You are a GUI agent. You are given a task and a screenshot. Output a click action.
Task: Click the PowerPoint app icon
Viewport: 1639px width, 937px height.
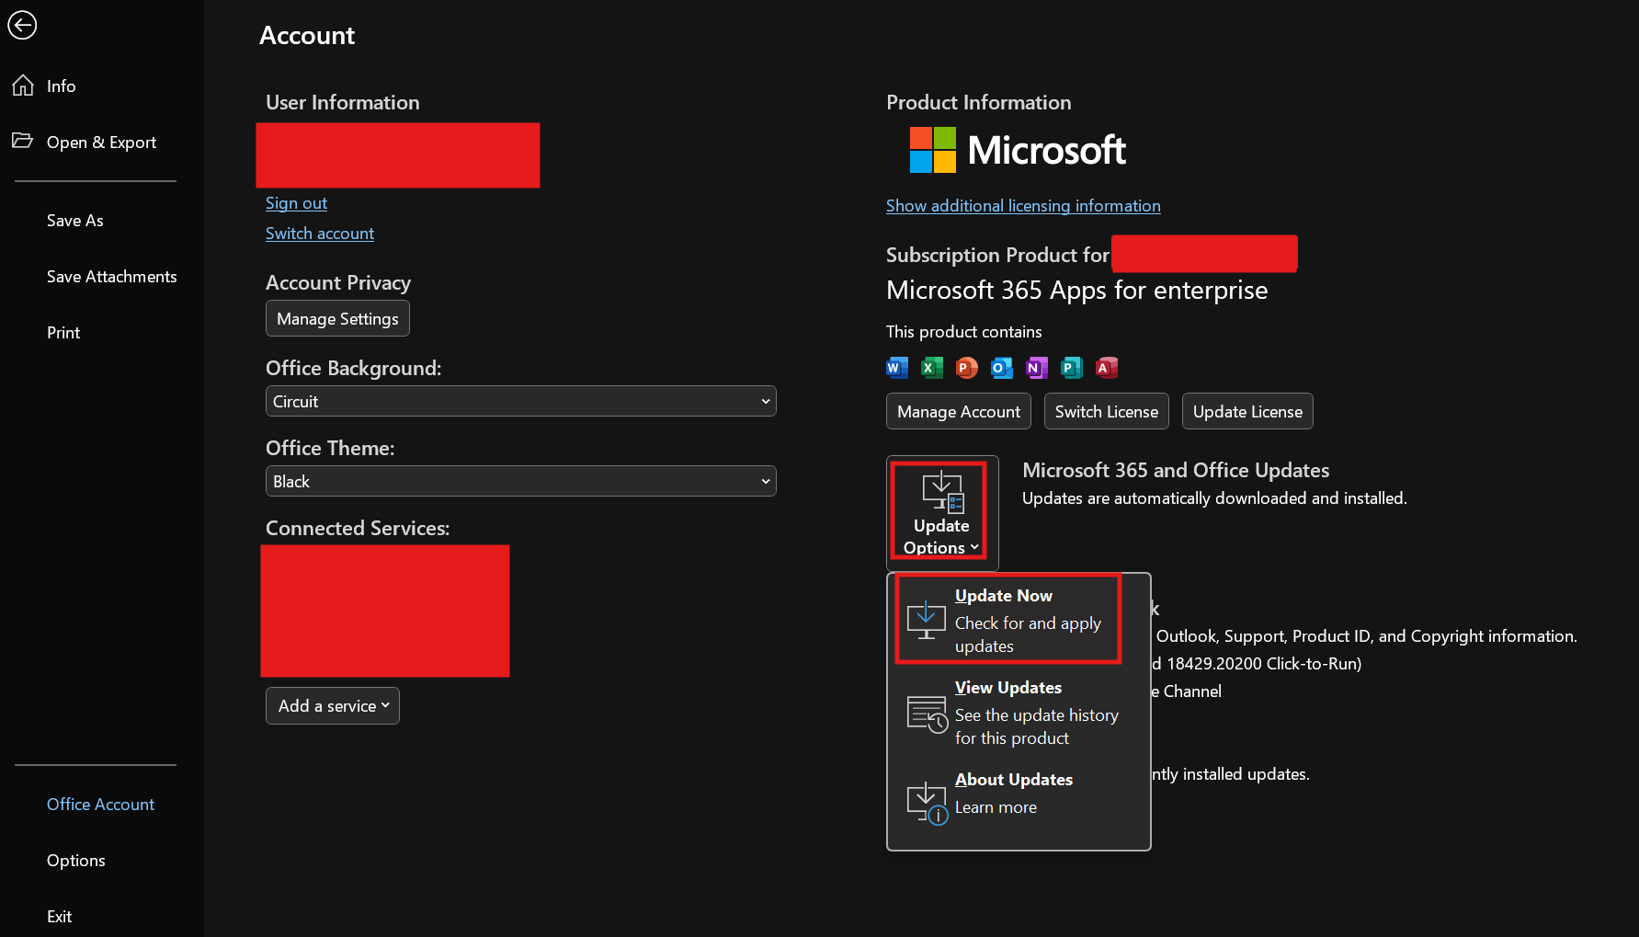pos(967,368)
